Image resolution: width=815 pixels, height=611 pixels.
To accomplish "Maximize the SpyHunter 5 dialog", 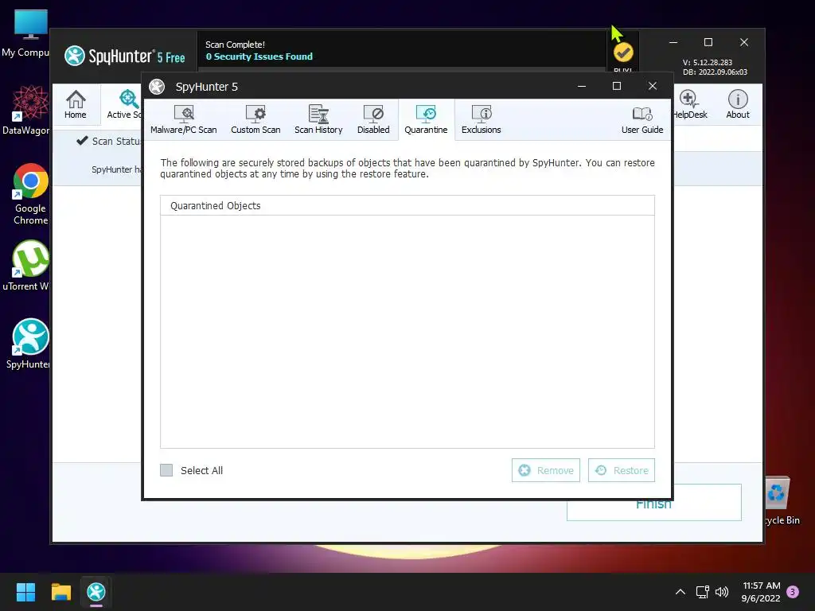I will tap(617, 86).
